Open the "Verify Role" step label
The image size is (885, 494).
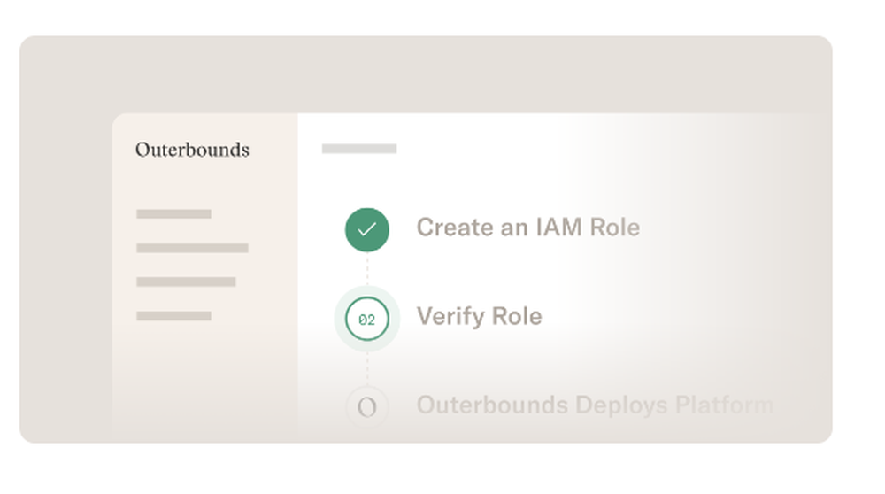click(479, 316)
